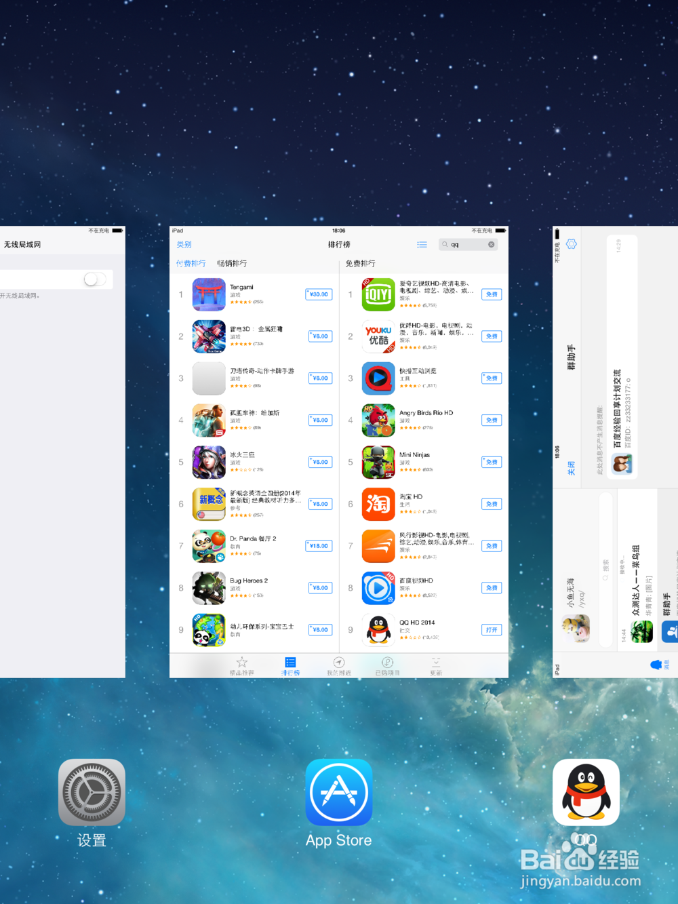
Task: Buy Dr. Panda 餐厅 2 for ¥18.00
Action: point(319,546)
